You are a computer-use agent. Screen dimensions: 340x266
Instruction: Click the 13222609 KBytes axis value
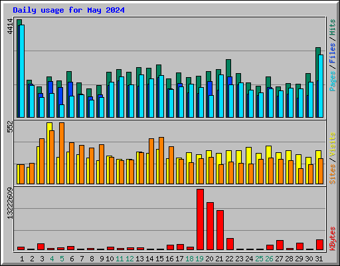click(x=10, y=203)
